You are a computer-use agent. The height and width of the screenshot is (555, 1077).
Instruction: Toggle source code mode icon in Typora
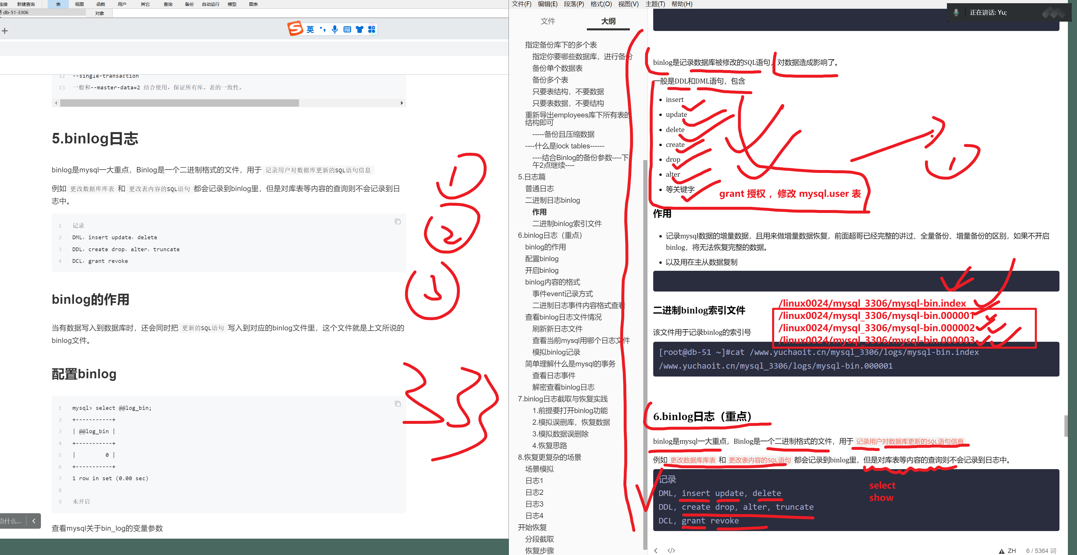pos(671,550)
